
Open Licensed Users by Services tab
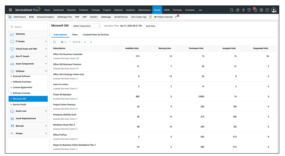point(96,35)
